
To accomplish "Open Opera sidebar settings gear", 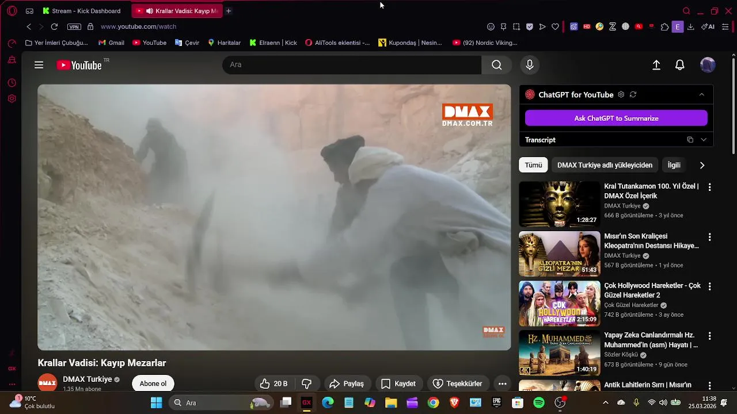I will [12, 98].
